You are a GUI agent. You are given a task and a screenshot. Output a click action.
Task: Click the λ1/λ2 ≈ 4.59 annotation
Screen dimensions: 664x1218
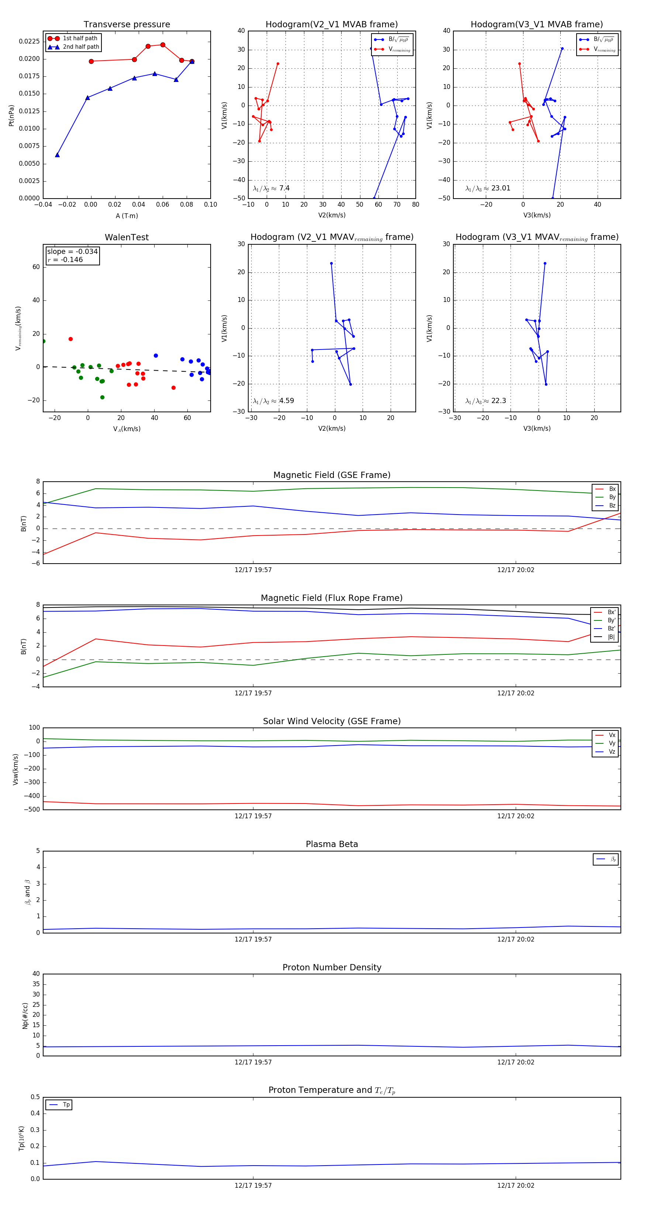pyautogui.click(x=273, y=401)
